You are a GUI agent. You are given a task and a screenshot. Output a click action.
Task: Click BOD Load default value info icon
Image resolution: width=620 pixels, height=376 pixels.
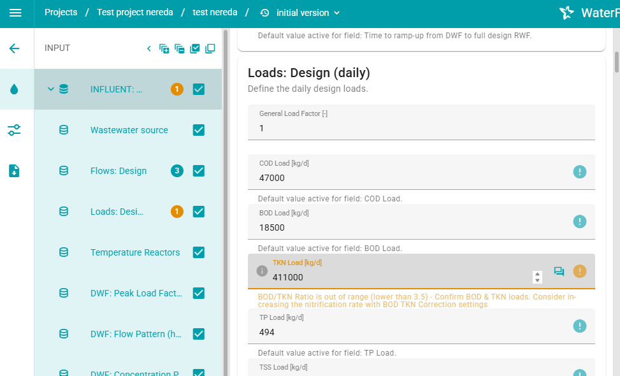(580, 221)
